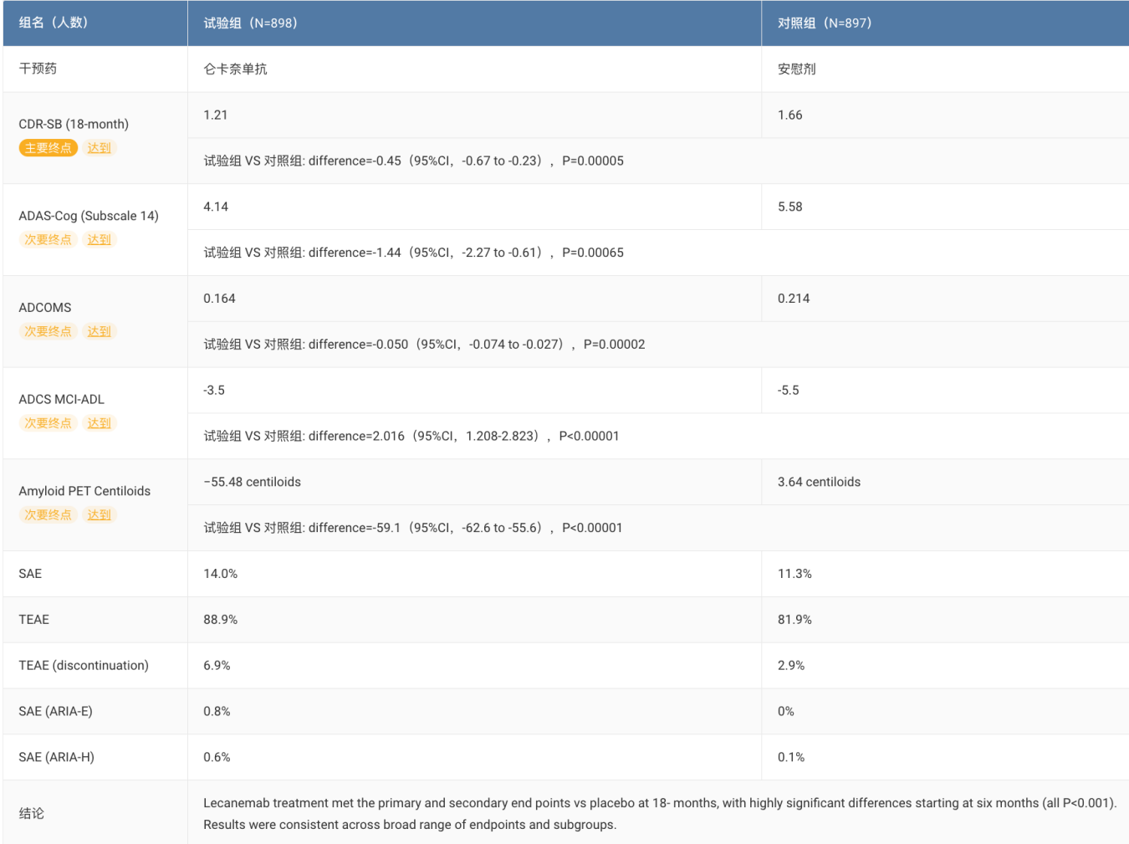Open the "达到" link under CDR-SB (18-month)
Screen dimensions: 1129x844
99,148
